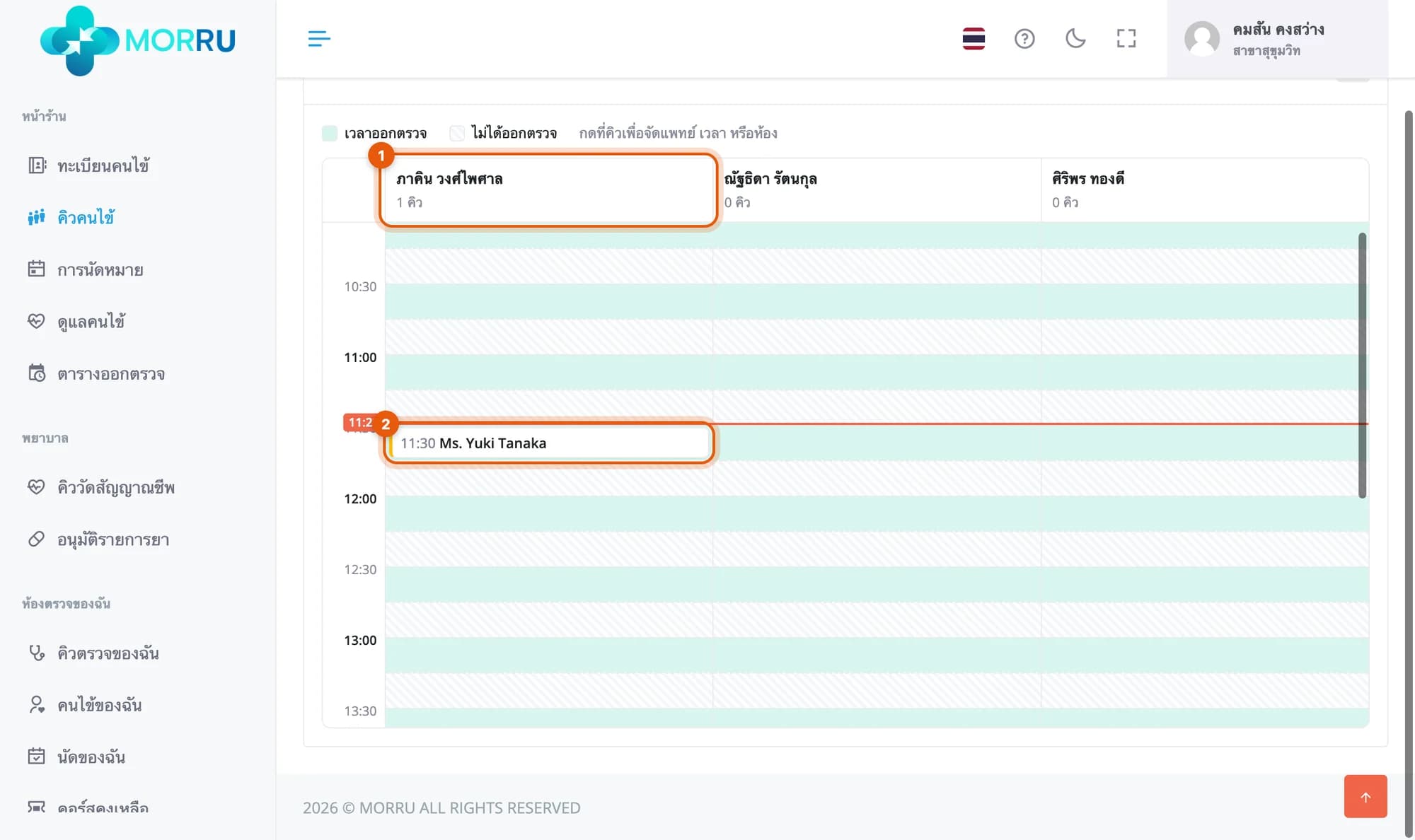Open user profile คมสัน คงสว่าง dropdown
This screenshot has width=1415, height=840.
click(1277, 39)
